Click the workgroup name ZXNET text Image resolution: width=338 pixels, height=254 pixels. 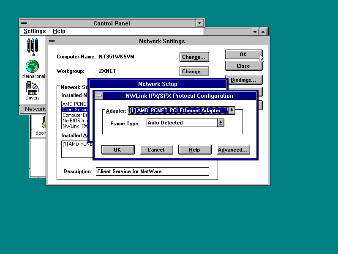pos(107,71)
